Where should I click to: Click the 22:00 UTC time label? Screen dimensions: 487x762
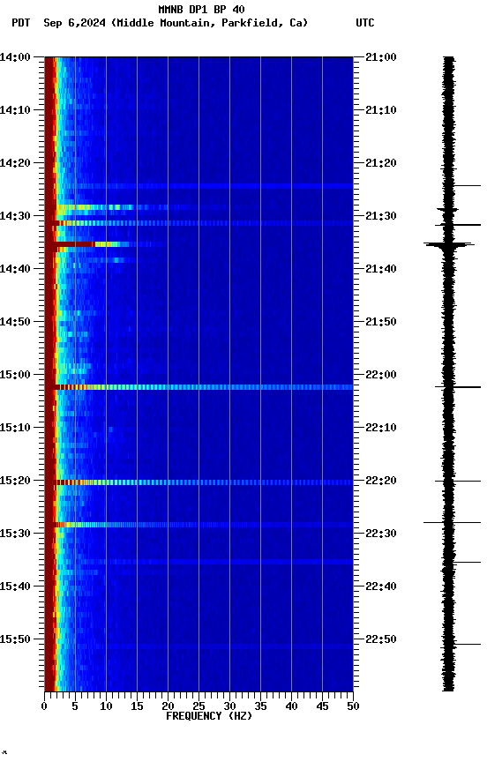381,375
